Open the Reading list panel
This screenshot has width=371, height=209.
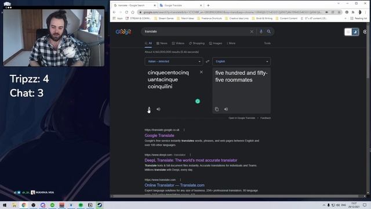pyautogui.click(x=358, y=18)
